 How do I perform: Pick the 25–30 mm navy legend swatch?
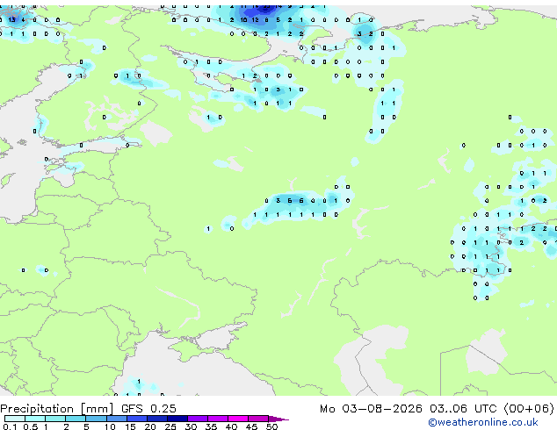(177, 419)
